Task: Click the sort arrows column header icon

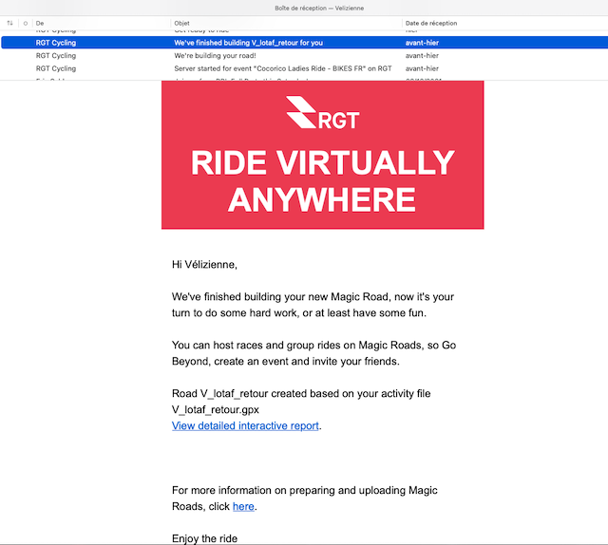Action: pyautogui.click(x=9, y=23)
